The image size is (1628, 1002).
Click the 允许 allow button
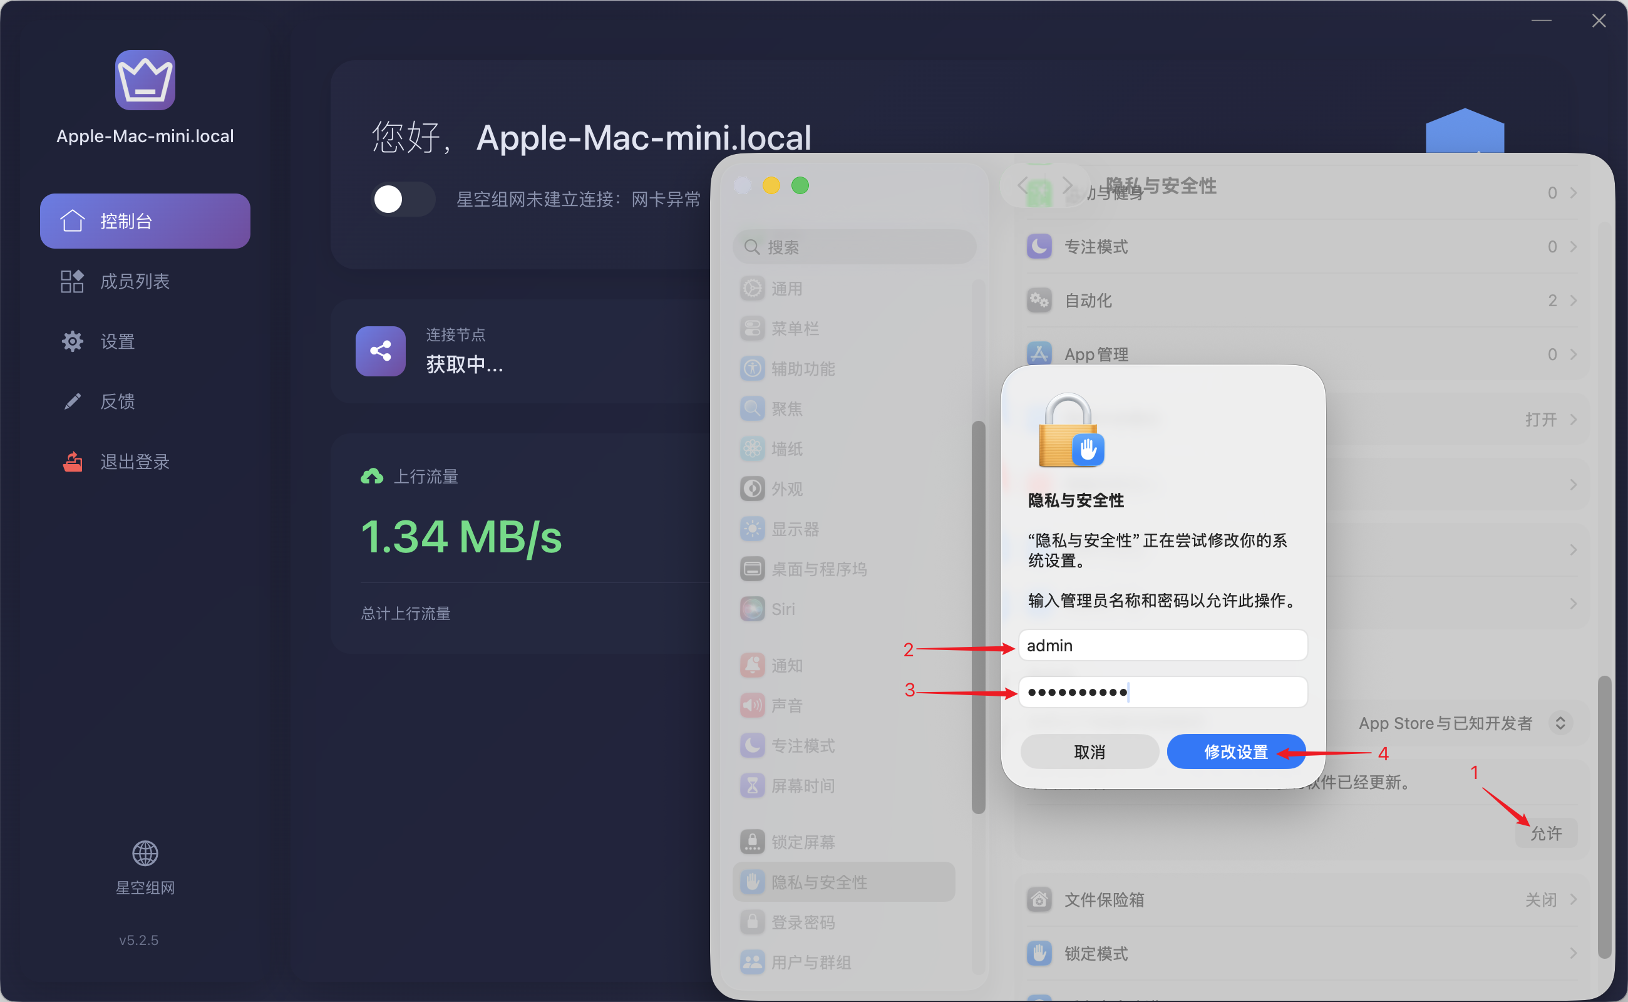click(x=1545, y=834)
